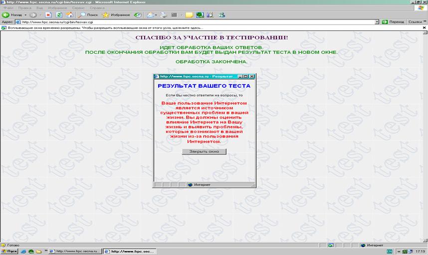Click the Research toolbar icon

tap(210, 15)
